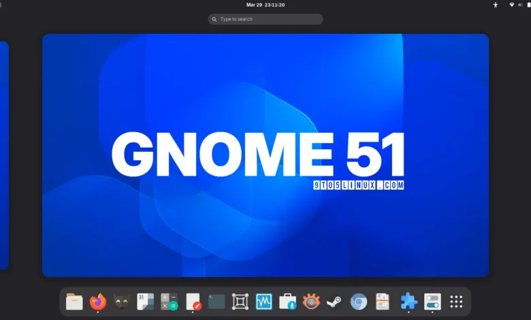This screenshot has width=531, height=320.
Task: Click the Wi-Fi network status icon
Action: (x=512, y=5)
